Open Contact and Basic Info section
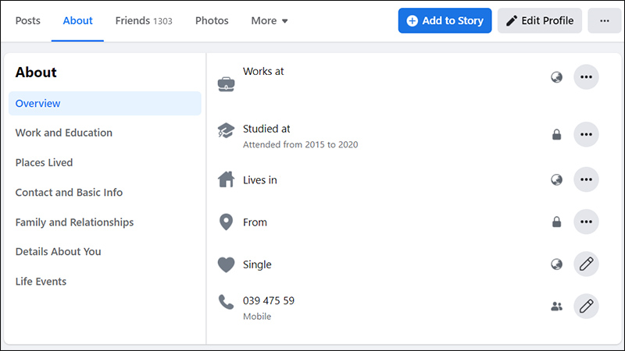 point(69,192)
